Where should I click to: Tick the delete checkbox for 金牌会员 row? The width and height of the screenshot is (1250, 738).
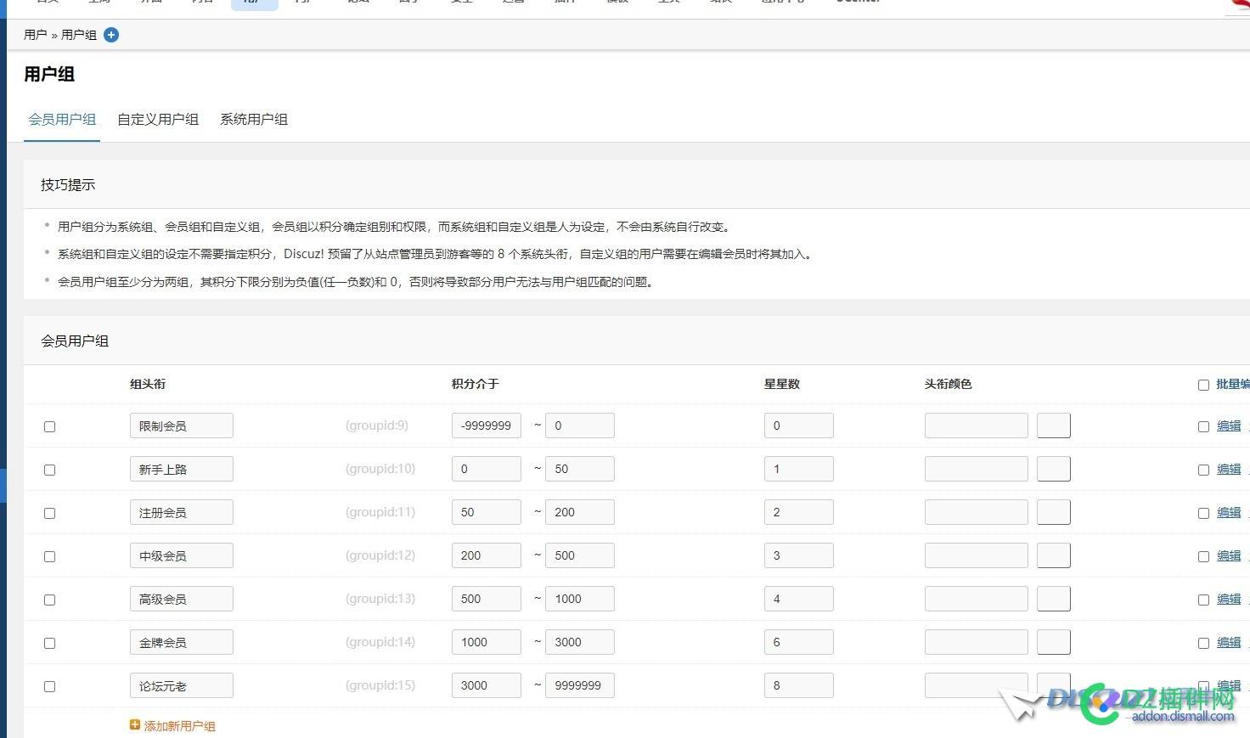click(x=49, y=643)
